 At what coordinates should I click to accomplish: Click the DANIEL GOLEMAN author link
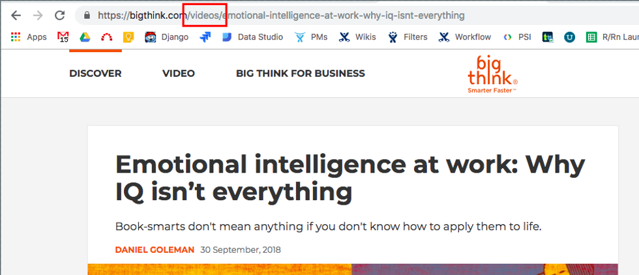pyautogui.click(x=155, y=250)
